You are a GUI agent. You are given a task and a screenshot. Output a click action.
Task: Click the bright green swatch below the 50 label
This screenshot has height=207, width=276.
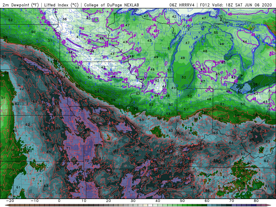click(x=185, y=205)
